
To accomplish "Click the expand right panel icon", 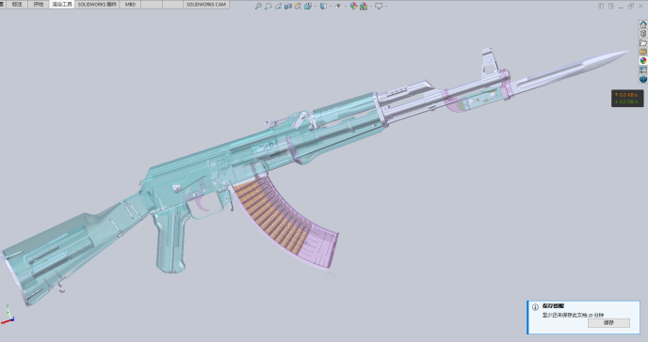I will coord(611,7).
